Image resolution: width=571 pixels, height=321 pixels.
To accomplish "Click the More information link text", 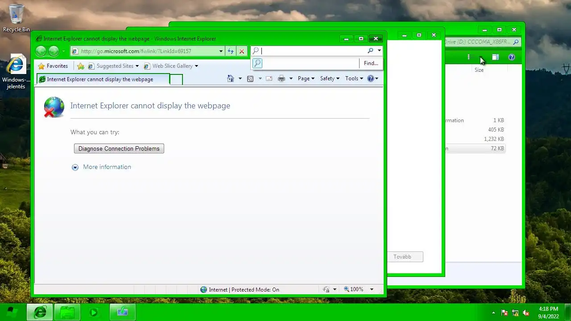I will tap(107, 167).
